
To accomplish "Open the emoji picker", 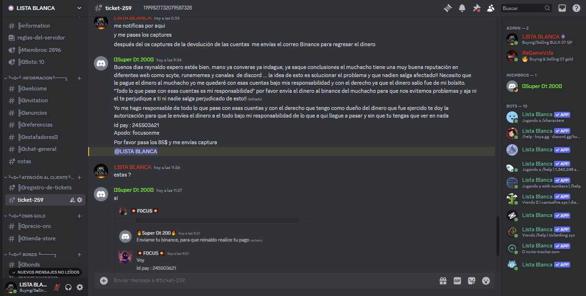I will point(486,281).
